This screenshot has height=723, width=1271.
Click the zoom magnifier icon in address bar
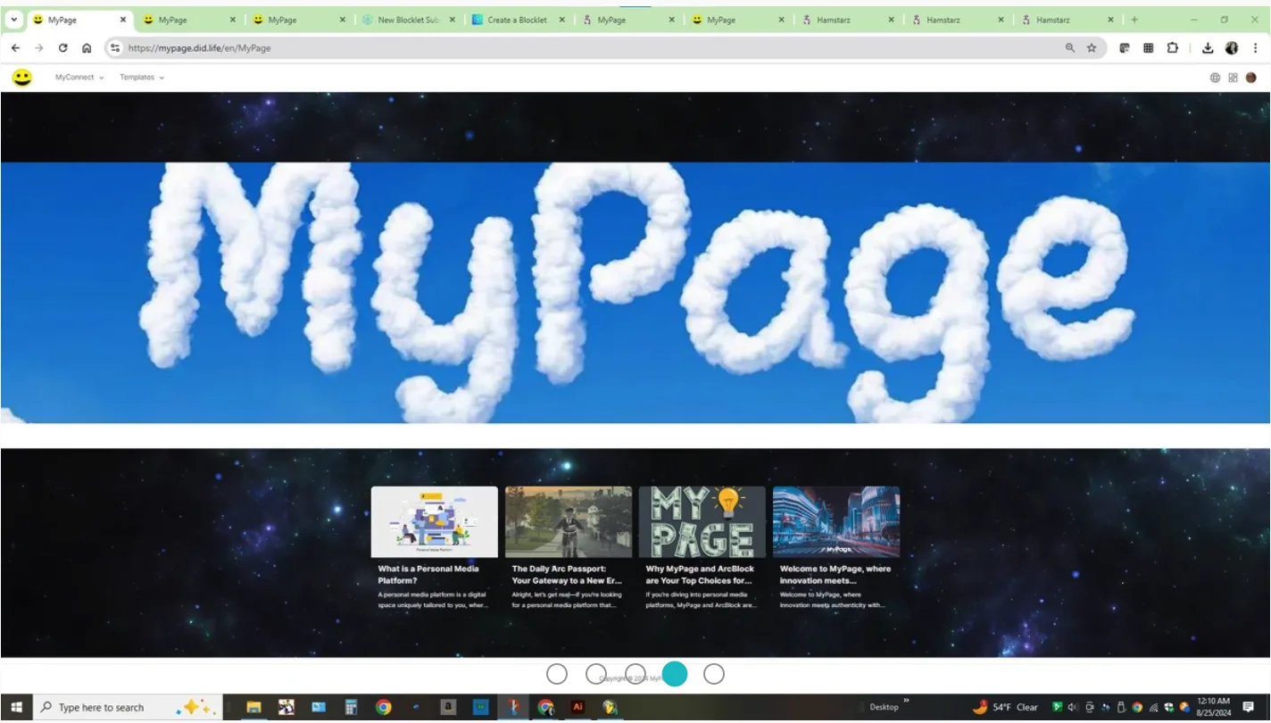pyautogui.click(x=1069, y=48)
